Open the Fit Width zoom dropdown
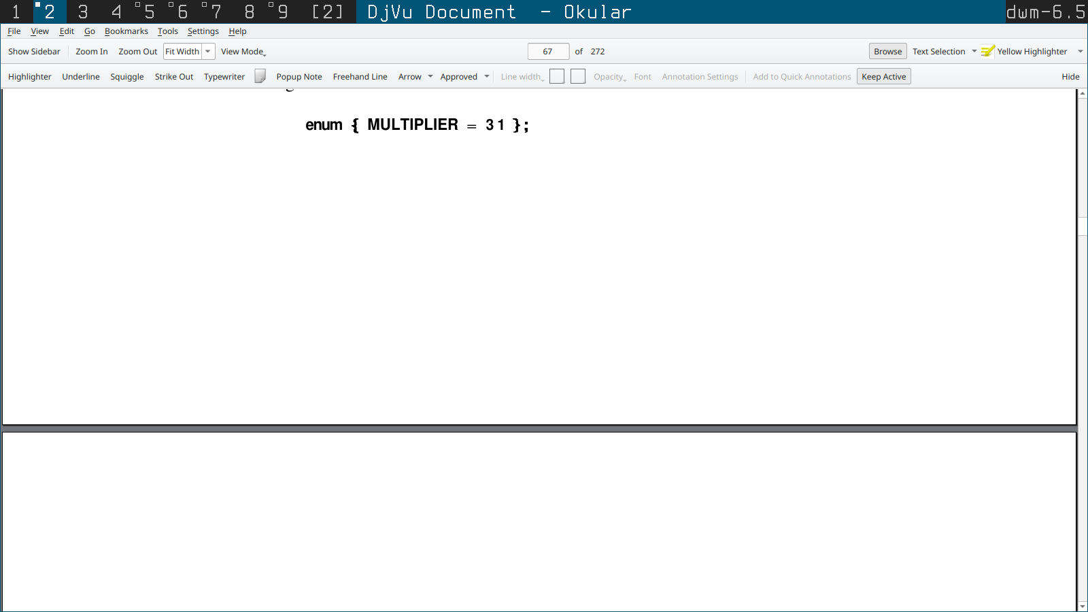This screenshot has width=1088, height=612. [208, 52]
